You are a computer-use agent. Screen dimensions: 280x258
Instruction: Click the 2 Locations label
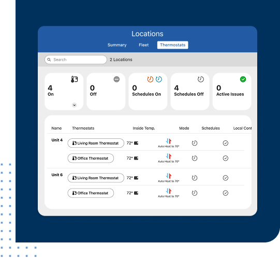pos(121,60)
